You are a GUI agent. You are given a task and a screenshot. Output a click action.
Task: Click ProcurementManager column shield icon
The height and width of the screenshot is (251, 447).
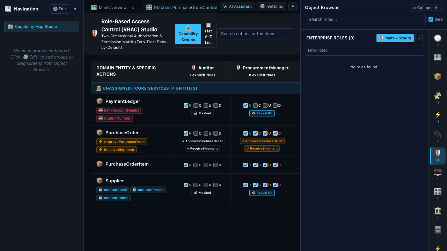tap(238, 68)
